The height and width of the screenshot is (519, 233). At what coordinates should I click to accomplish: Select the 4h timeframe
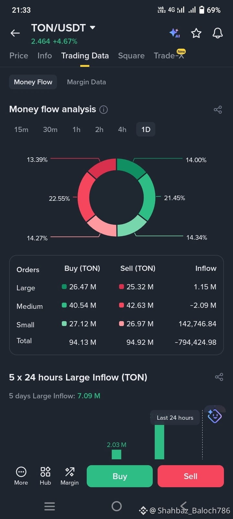122,129
